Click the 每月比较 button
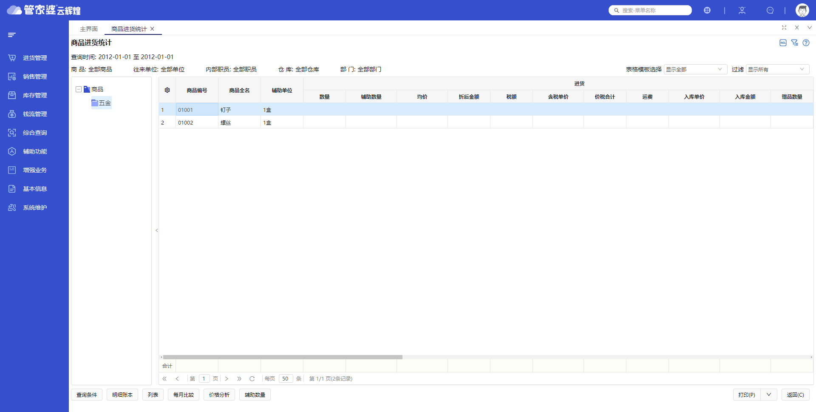816x412 pixels. pos(184,395)
